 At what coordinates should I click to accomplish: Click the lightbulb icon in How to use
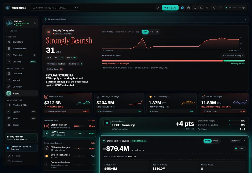(x=46, y=19)
